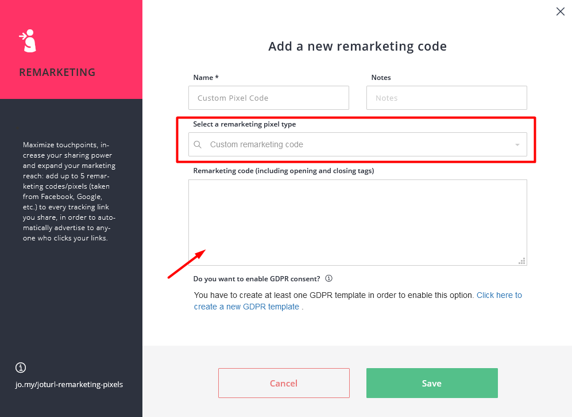The image size is (572, 417).
Task: Open the Custom remarketing code selector
Action: click(x=357, y=144)
